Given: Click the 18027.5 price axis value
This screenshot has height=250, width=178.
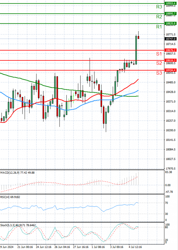Looking at the screenshot, I should (171, 159).
